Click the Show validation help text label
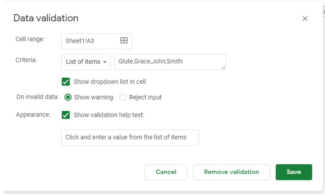 109,115
